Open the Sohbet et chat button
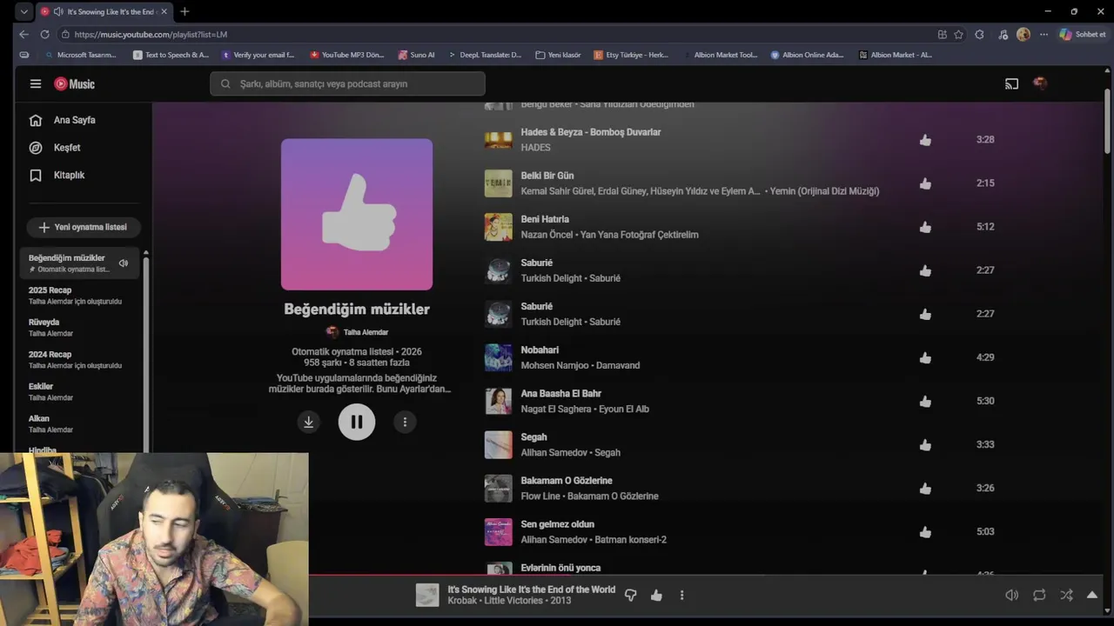1114x626 pixels. coord(1083,35)
